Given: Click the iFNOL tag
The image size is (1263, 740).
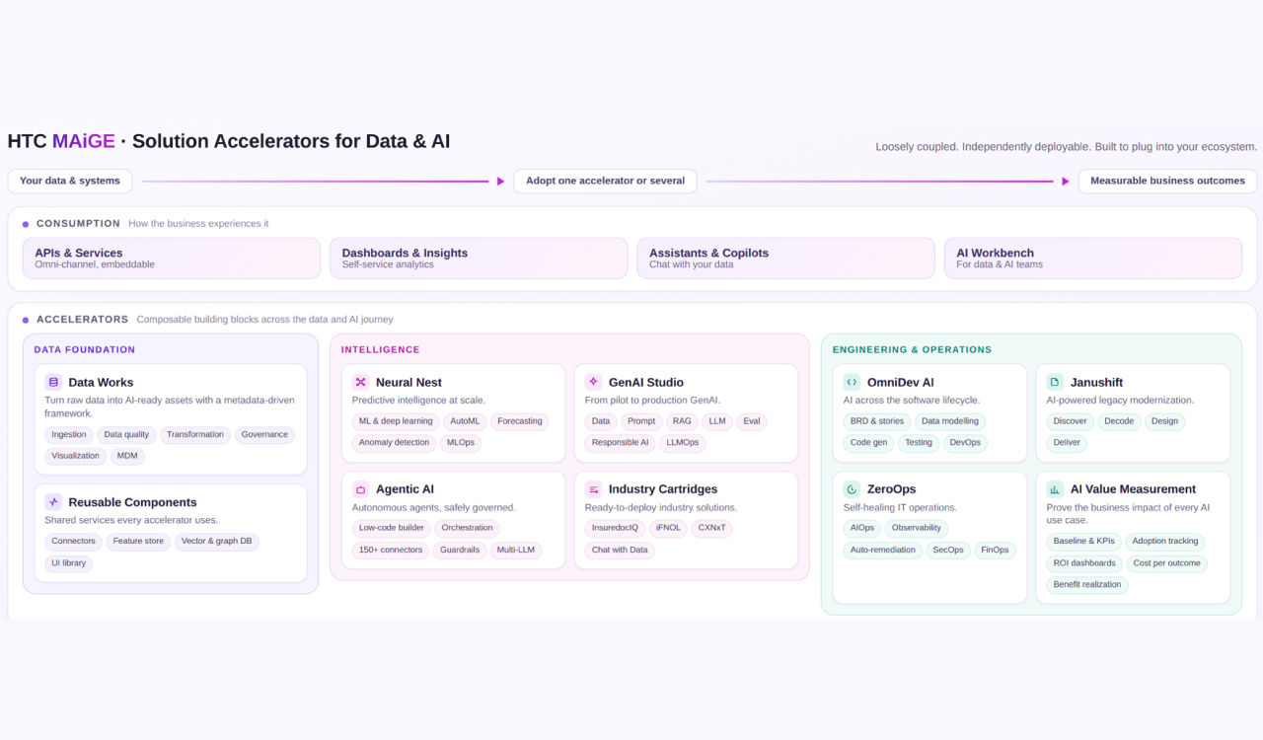Looking at the screenshot, I should (668, 528).
